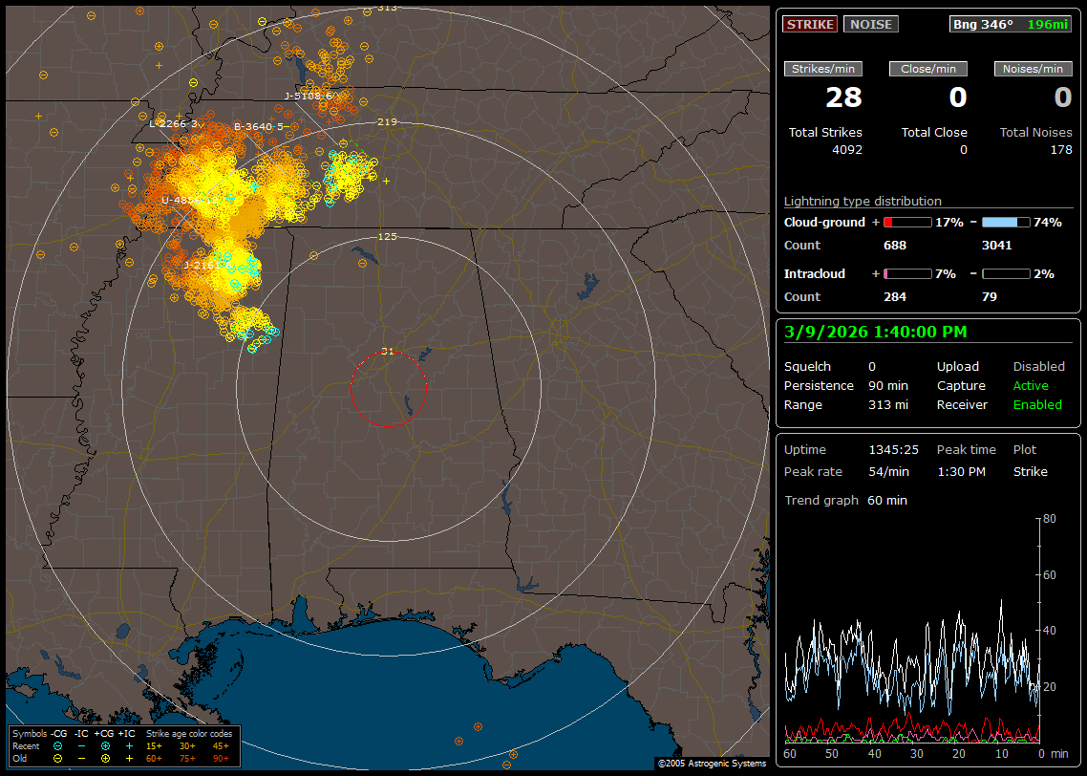The width and height of the screenshot is (1087, 776).
Task: Select storm cell label U-4856-12
Action: click(x=190, y=200)
